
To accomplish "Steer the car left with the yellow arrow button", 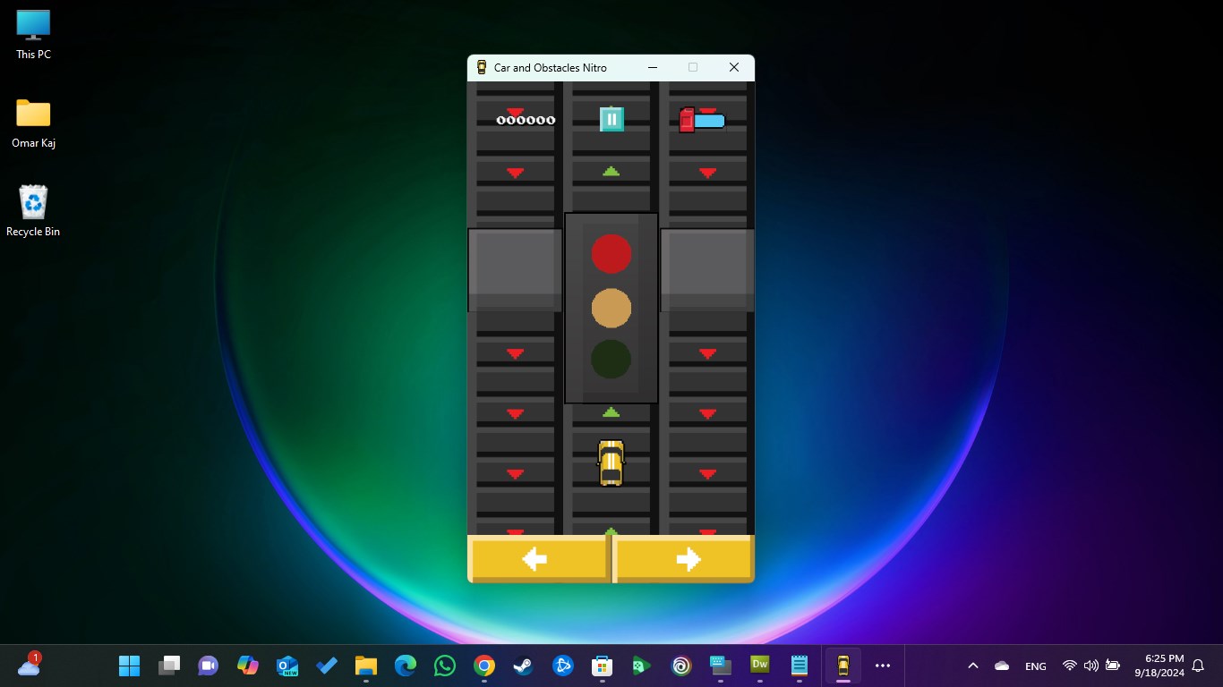I will click(539, 559).
